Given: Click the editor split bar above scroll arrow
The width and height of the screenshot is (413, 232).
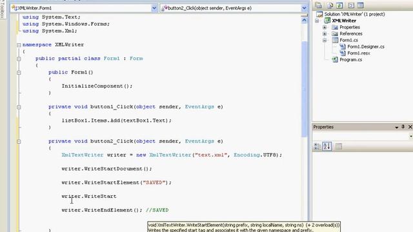Looking at the screenshot, I should [x=304, y=15].
